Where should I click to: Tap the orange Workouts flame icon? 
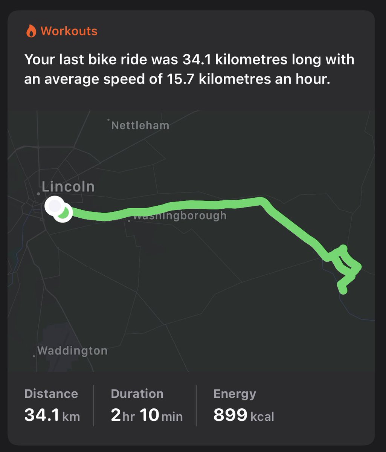pos(31,31)
